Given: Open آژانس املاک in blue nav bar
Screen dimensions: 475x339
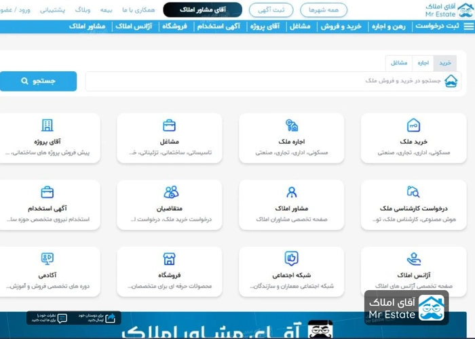Looking at the screenshot, I should point(134,26).
